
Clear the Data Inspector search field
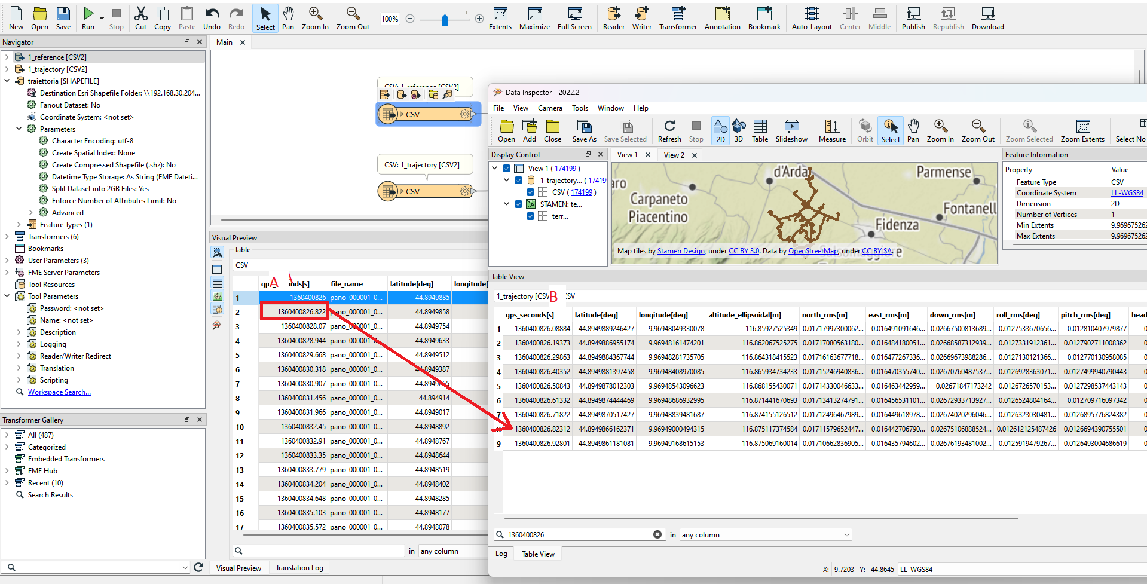657,534
